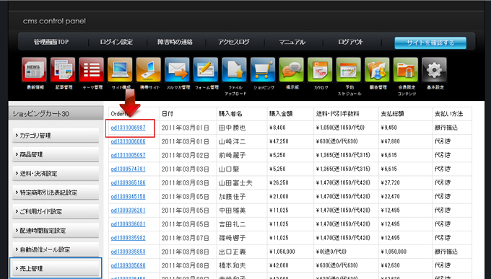
Task: Open the メルマガ管理 envelope icon
Action: click(x=177, y=69)
